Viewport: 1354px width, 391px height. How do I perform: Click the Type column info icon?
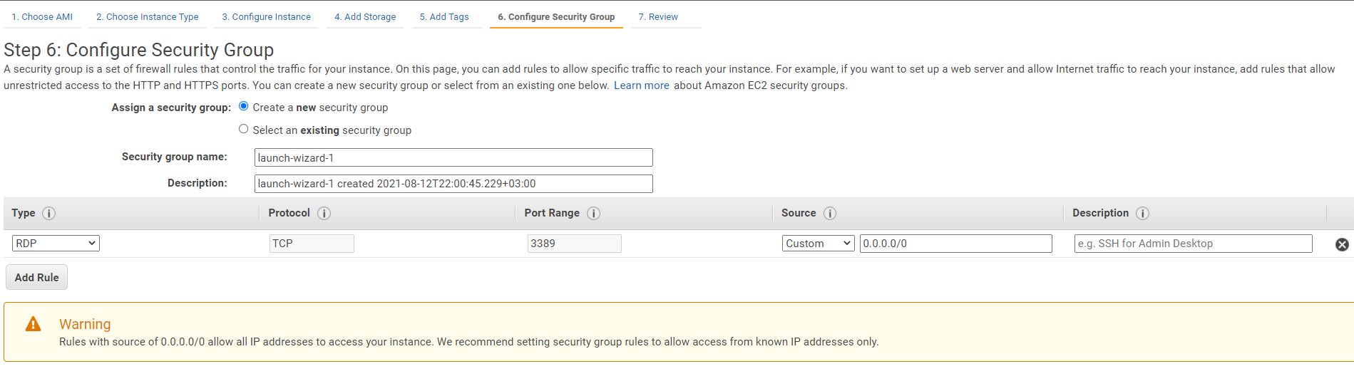(49, 213)
